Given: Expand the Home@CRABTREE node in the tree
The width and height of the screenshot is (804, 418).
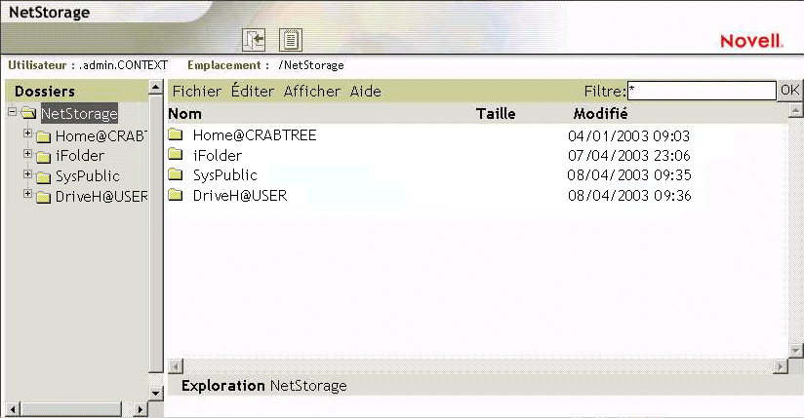Looking at the screenshot, I should click(27, 135).
